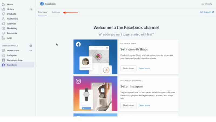Open the Orders page
Viewport: 216px width, 122px height.
11,9
